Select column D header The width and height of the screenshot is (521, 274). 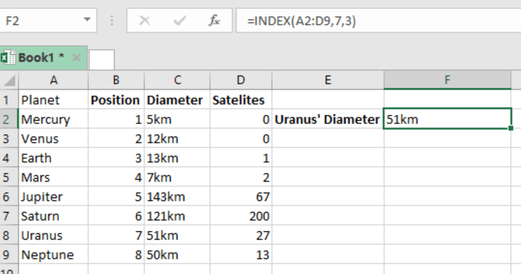click(241, 81)
